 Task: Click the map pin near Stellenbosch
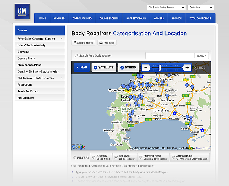192,87
